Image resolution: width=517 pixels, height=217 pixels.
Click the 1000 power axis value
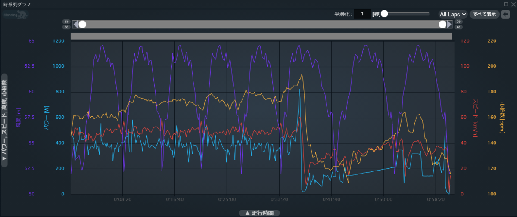click(59, 66)
